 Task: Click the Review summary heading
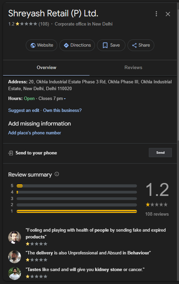[30, 174]
